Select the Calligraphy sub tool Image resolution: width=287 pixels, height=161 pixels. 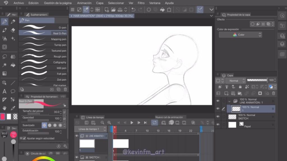43,62
